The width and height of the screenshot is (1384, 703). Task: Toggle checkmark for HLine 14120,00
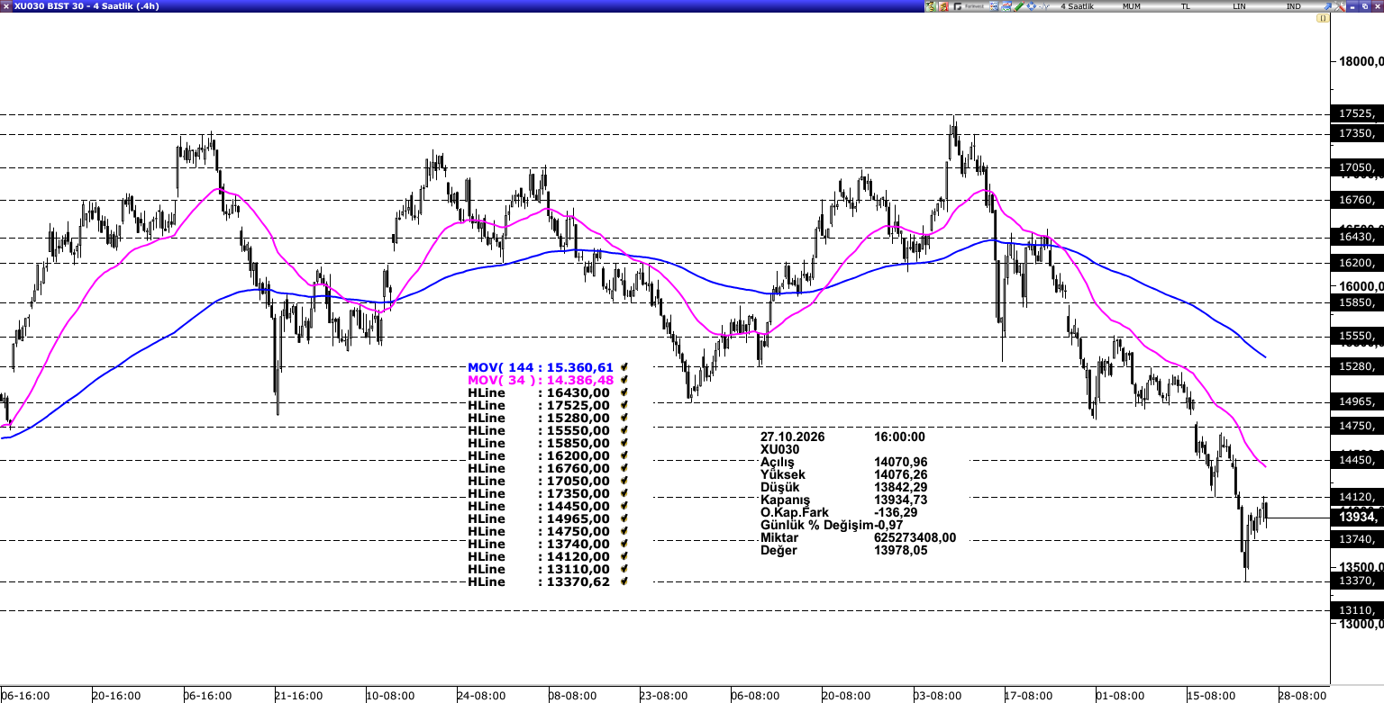pyautogui.click(x=624, y=556)
